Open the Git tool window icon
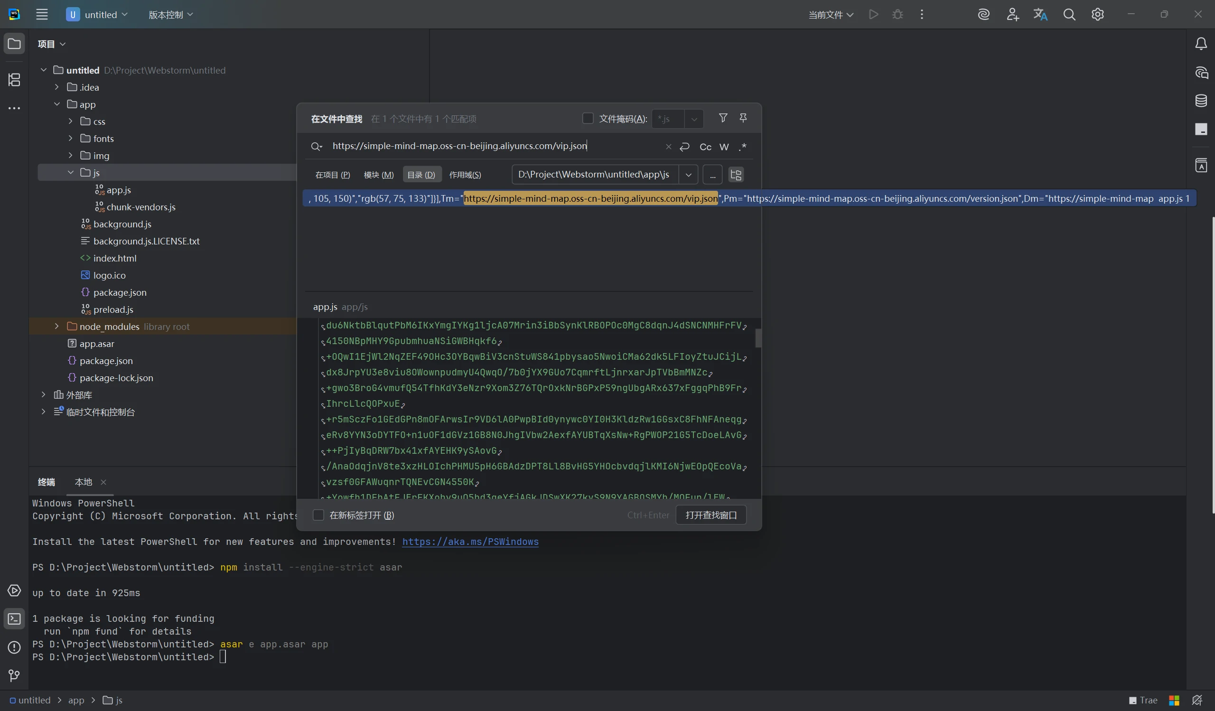 pos(14,676)
